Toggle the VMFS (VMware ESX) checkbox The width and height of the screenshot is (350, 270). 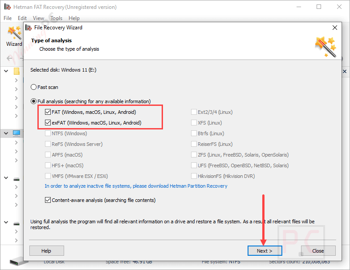tap(48, 176)
